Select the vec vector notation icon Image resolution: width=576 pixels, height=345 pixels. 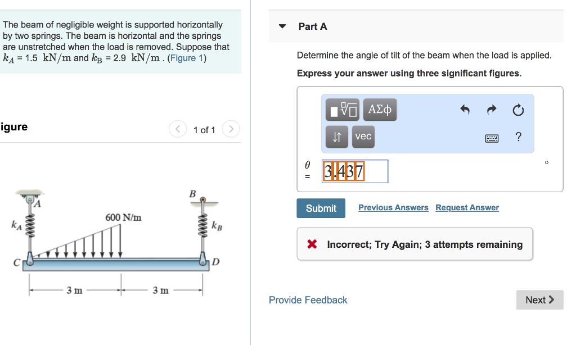(363, 136)
